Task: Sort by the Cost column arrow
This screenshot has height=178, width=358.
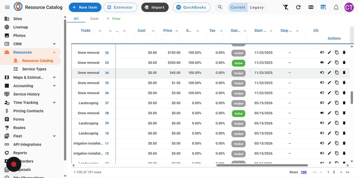Action: point(153,30)
